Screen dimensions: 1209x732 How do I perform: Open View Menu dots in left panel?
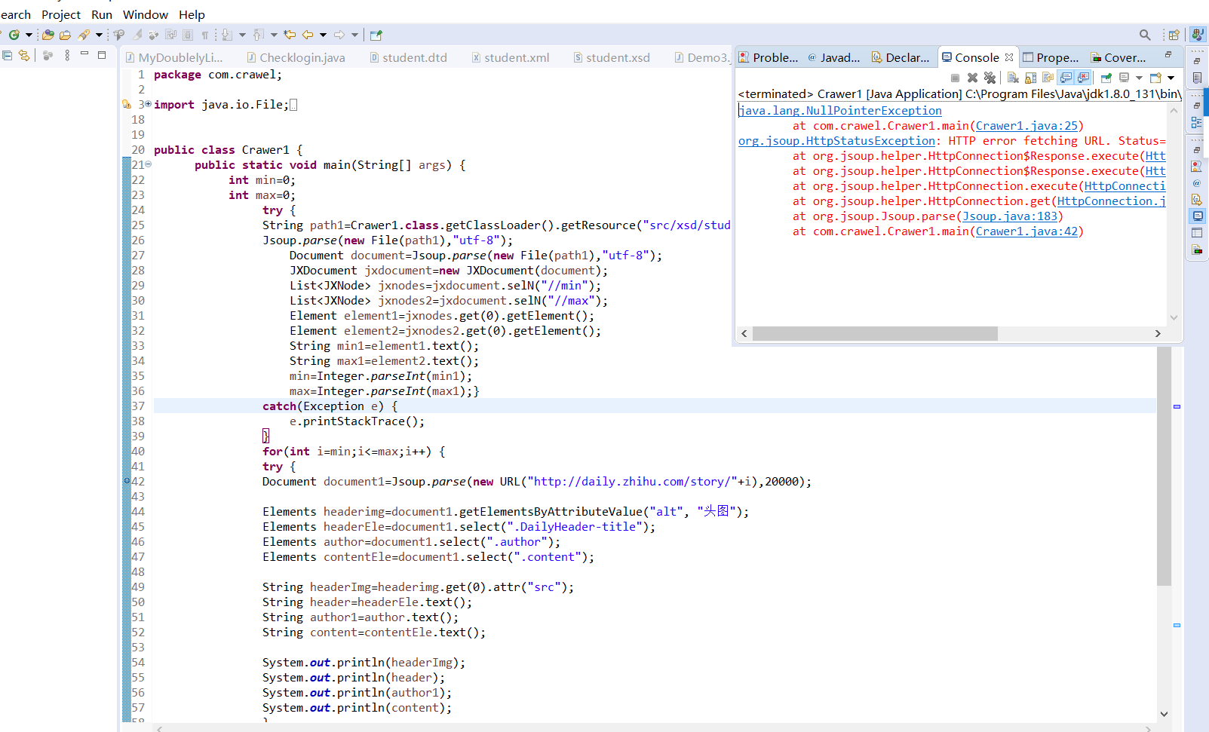[x=67, y=55]
